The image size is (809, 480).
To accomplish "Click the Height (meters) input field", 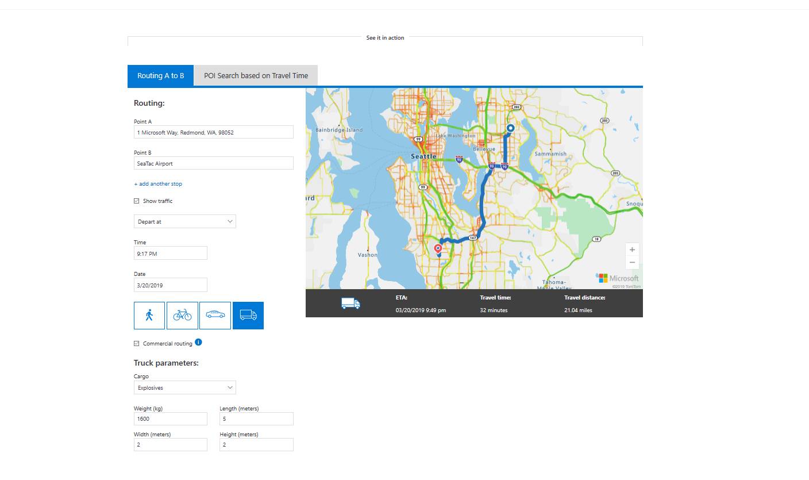I will click(x=256, y=444).
